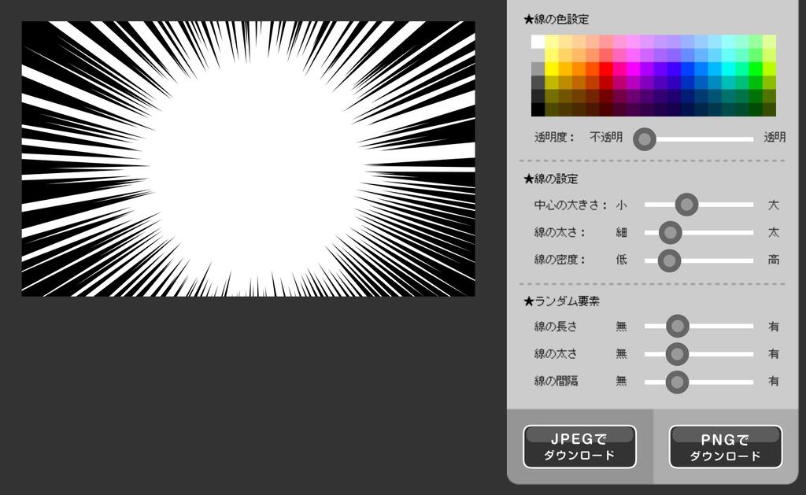
Task: Click the 透明 label at the slider's right end
Action: pyautogui.click(x=775, y=137)
